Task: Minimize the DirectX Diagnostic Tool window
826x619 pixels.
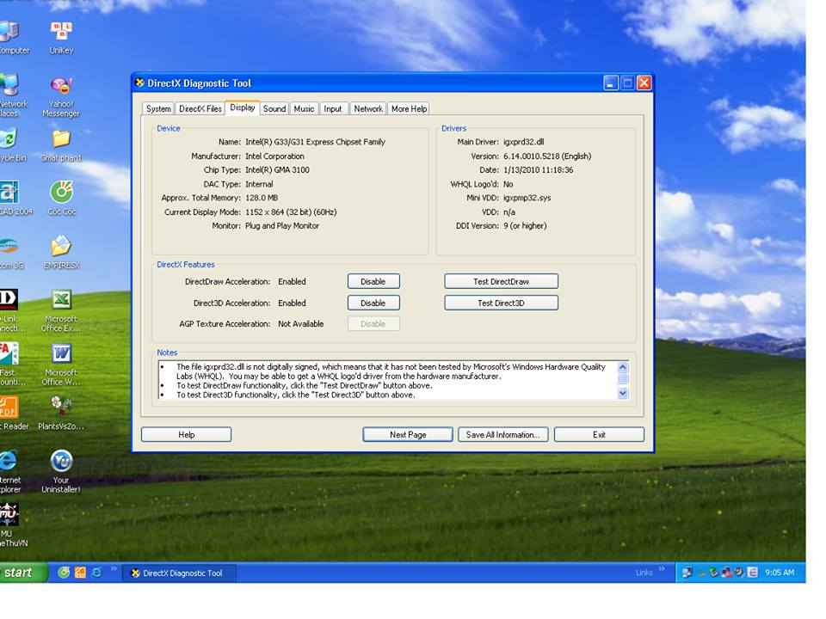Action: pos(611,83)
